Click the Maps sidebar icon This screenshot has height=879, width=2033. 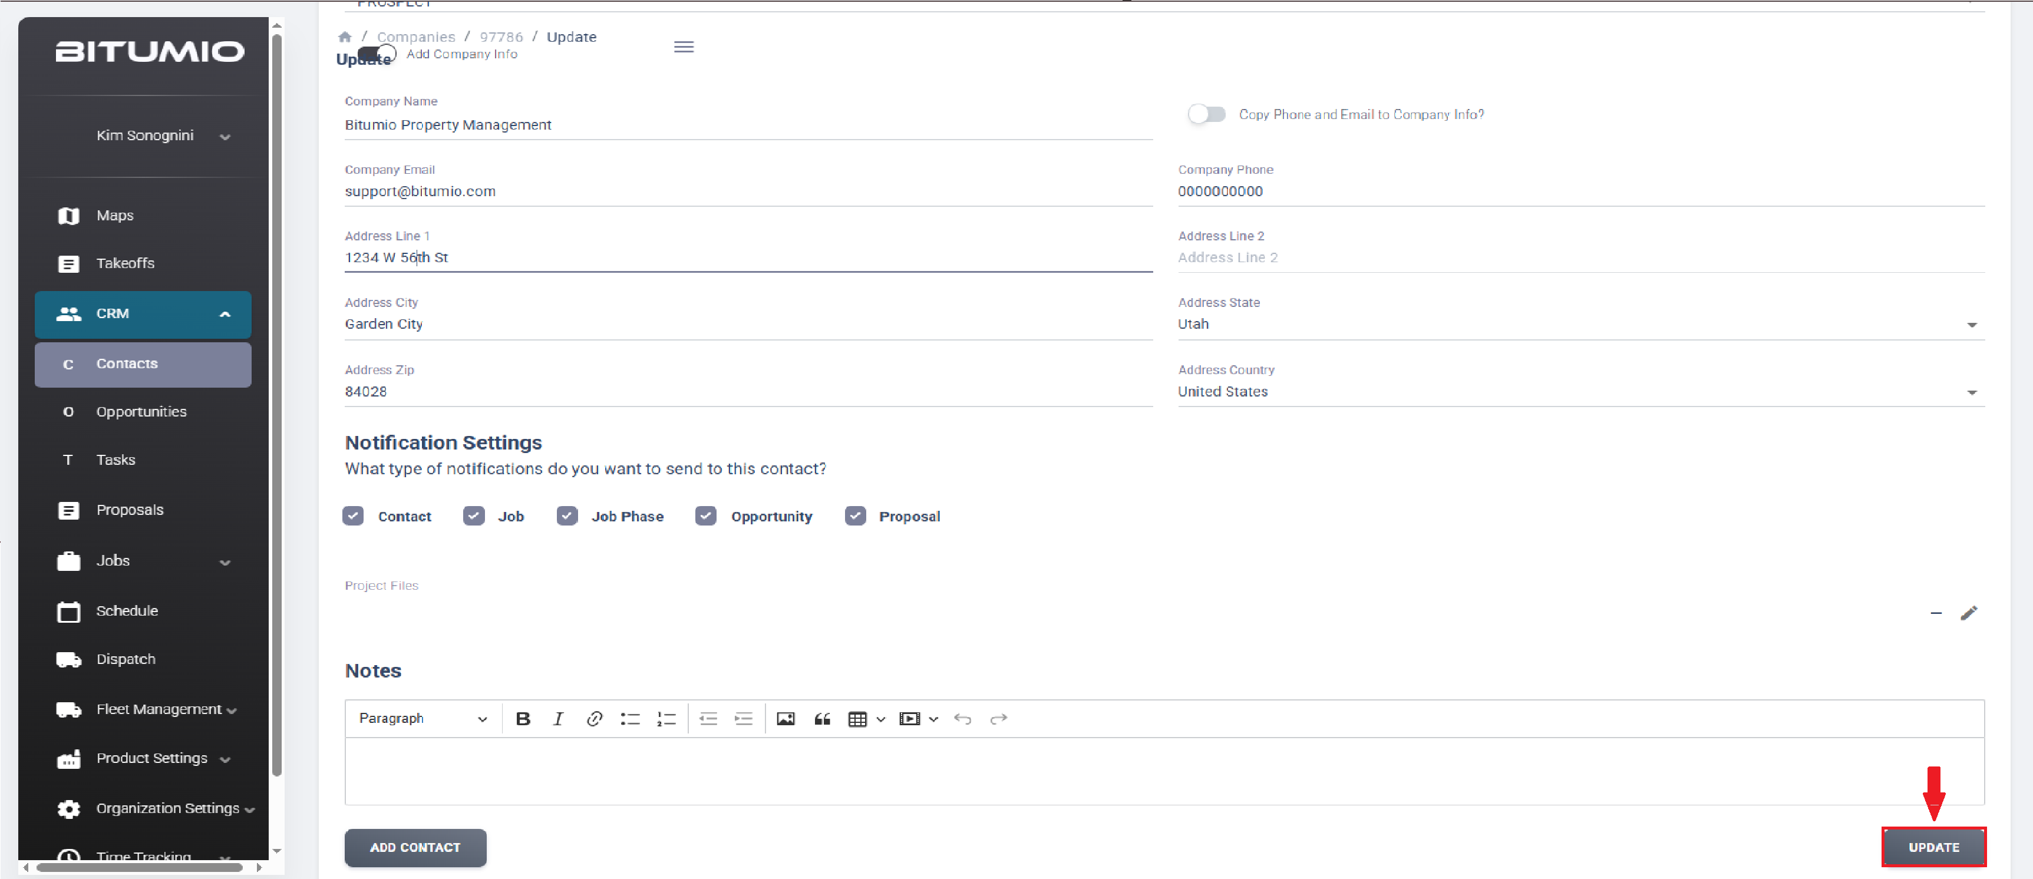(x=69, y=216)
